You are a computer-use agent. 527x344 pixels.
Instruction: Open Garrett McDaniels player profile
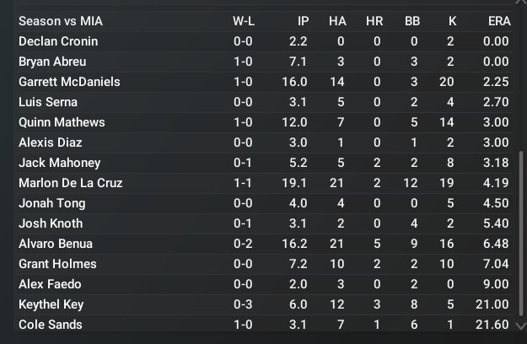pos(69,82)
